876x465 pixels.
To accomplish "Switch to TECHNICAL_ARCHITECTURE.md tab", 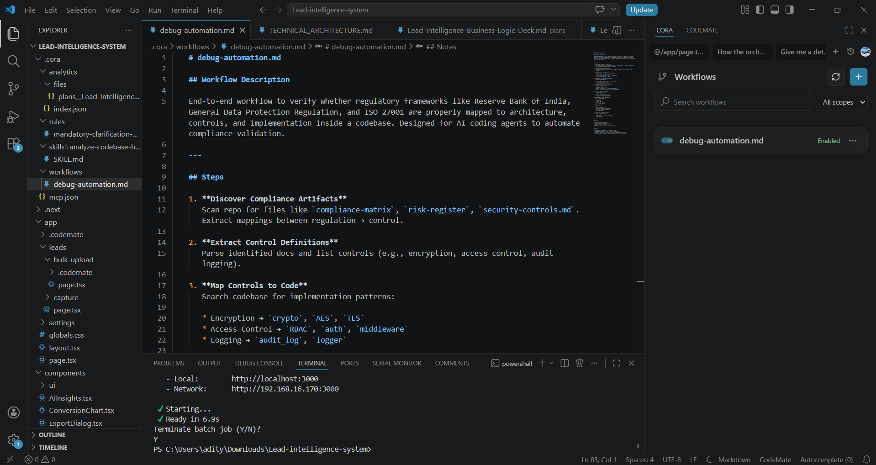I will coord(320,30).
